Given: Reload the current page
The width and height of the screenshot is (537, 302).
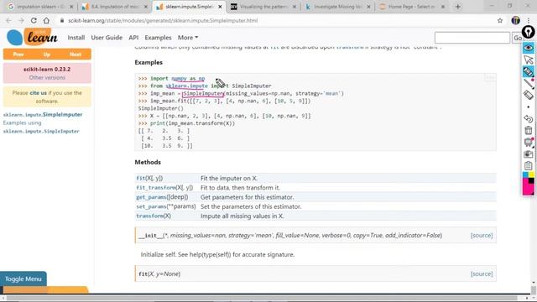Looking at the screenshot, I should click(34, 20).
